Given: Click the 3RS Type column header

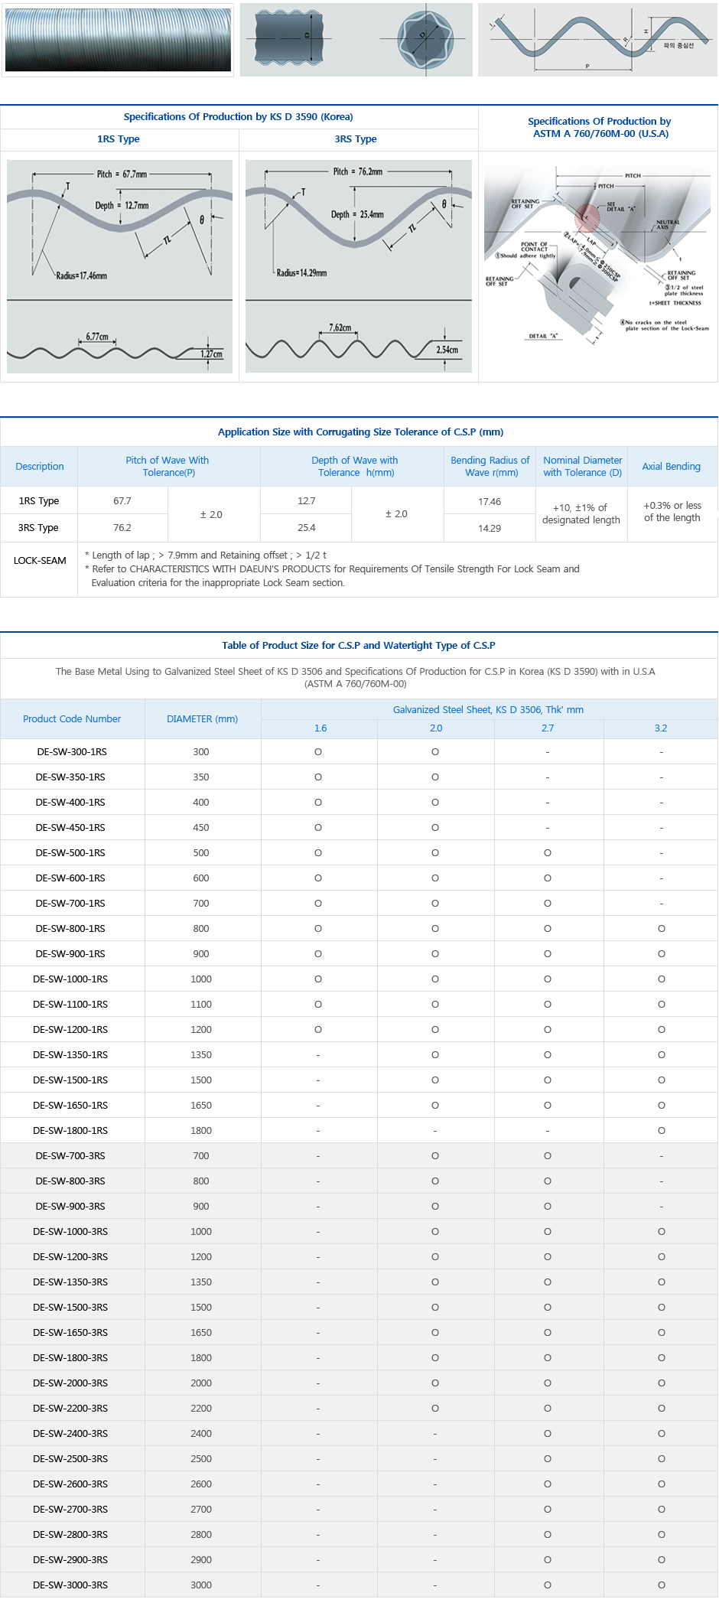Looking at the screenshot, I should 356,139.
